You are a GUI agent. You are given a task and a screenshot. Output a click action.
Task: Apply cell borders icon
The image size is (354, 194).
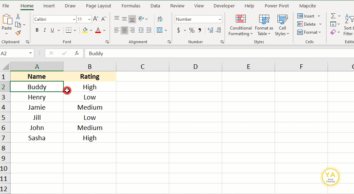coord(69,30)
